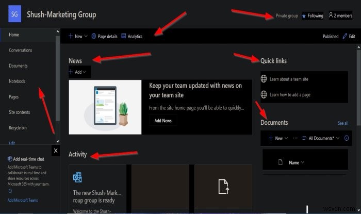Click the Activity section heading
The width and height of the screenshot is (361, 214).
point(77,154)
